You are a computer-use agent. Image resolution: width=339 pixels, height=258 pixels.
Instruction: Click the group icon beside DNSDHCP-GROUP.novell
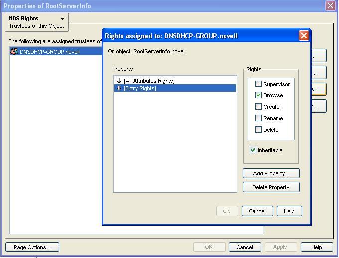[x=14, y=51]
